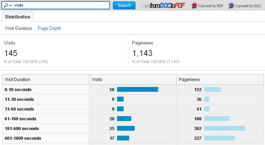Select the Visits metric showing 145
This screenshot has height=145, width=265.
(10, 53)
